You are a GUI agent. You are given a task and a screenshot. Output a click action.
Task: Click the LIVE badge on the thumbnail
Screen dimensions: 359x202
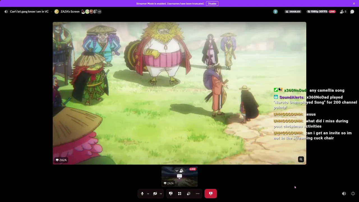[192, 169]
